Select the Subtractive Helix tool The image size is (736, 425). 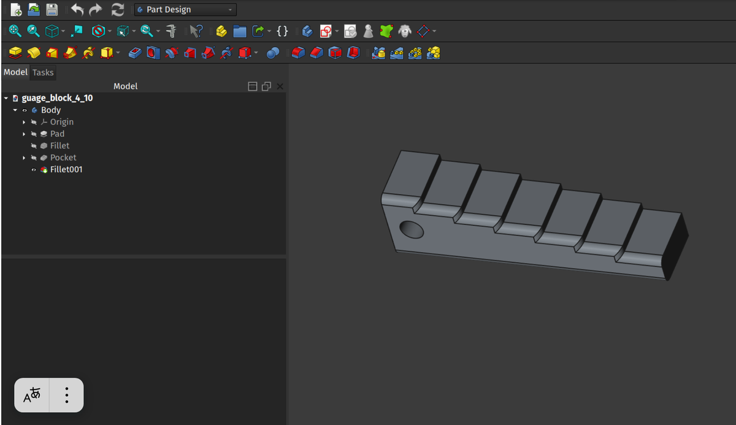coord(226,53)
